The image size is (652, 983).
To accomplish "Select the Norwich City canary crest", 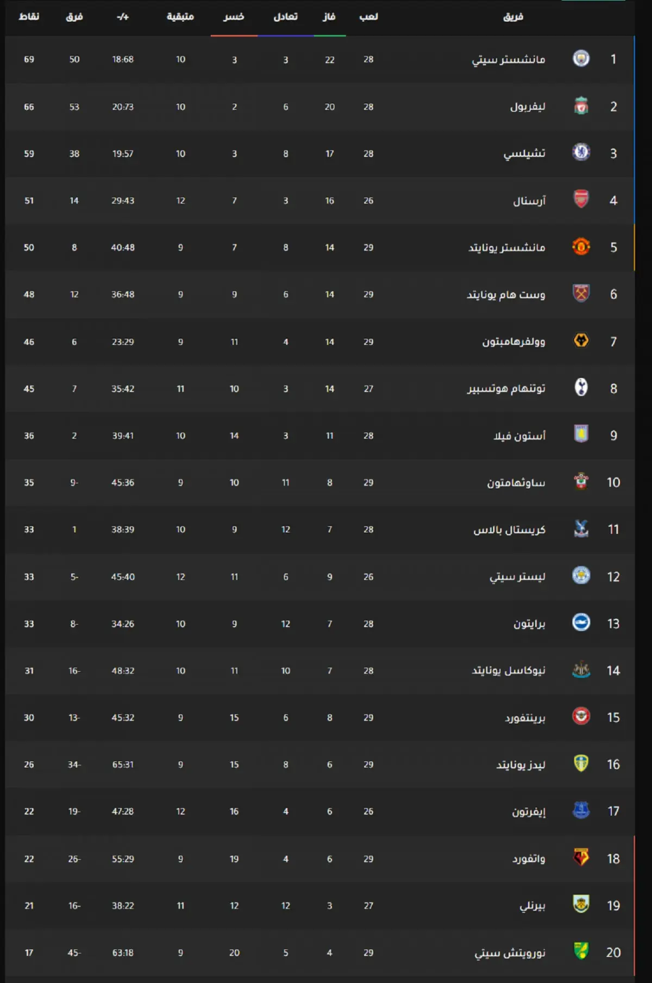I will coord(581,952).
